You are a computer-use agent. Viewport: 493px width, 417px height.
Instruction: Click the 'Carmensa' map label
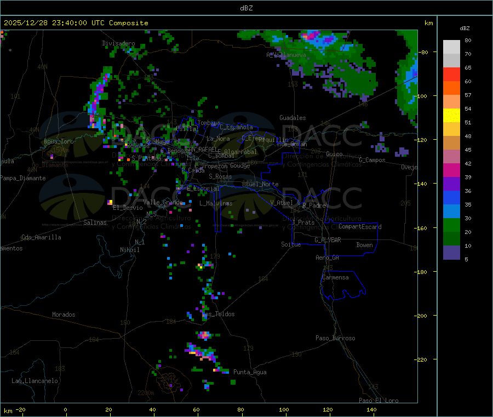tap(335, 277)
